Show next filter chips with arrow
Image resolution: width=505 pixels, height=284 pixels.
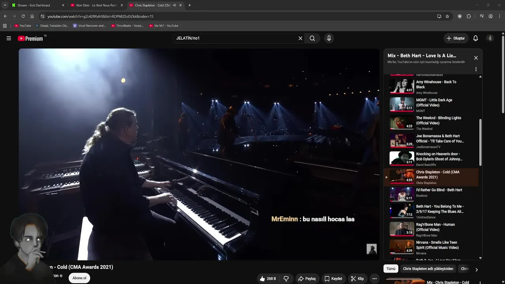(x=476, y=270)
